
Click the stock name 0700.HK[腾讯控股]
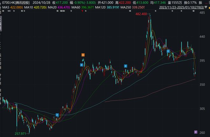(16, 3)
